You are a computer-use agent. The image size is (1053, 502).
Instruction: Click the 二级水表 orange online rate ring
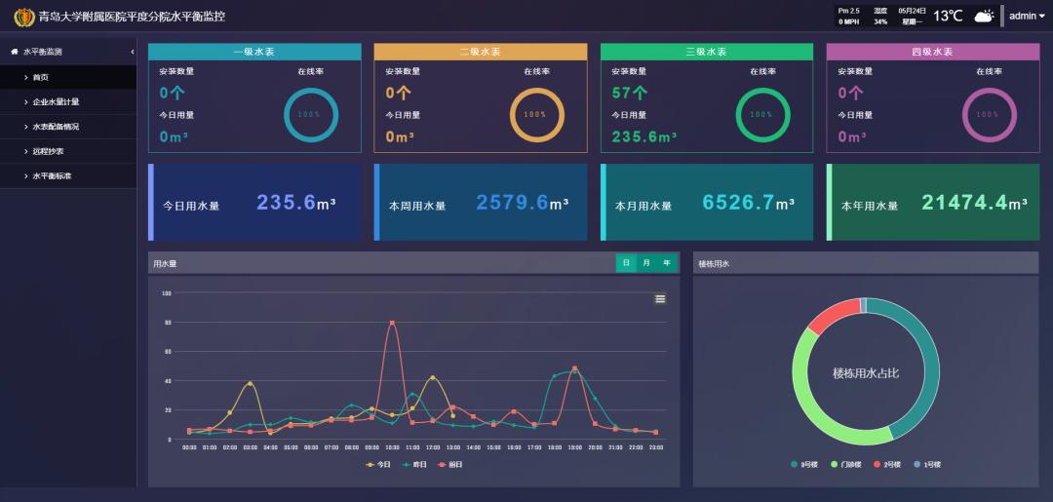point(536,115)
